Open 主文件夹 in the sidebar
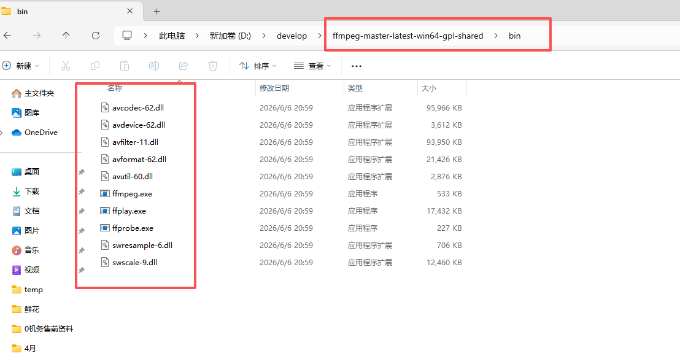Viewport: 680px width, 364px height. click(33, 93)
